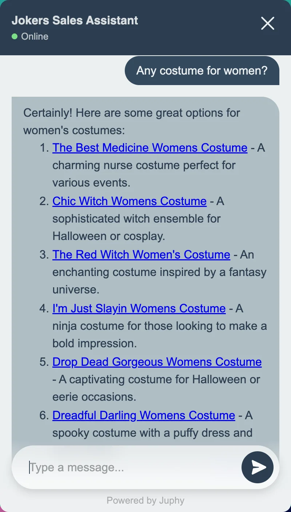Click the charming nurse costume description text

click(144, 165)
